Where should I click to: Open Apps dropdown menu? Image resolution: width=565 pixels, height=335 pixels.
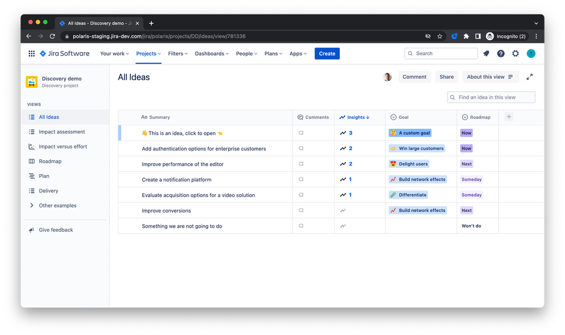tap(298, 53)
